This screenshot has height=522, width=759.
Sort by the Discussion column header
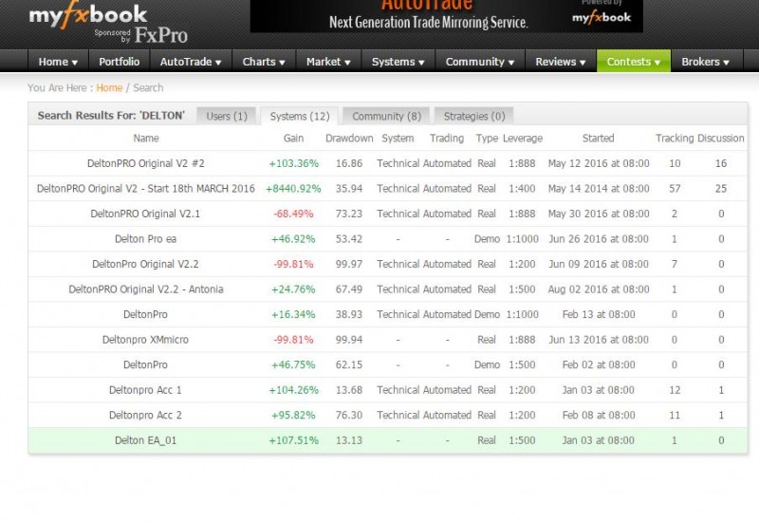721,138
